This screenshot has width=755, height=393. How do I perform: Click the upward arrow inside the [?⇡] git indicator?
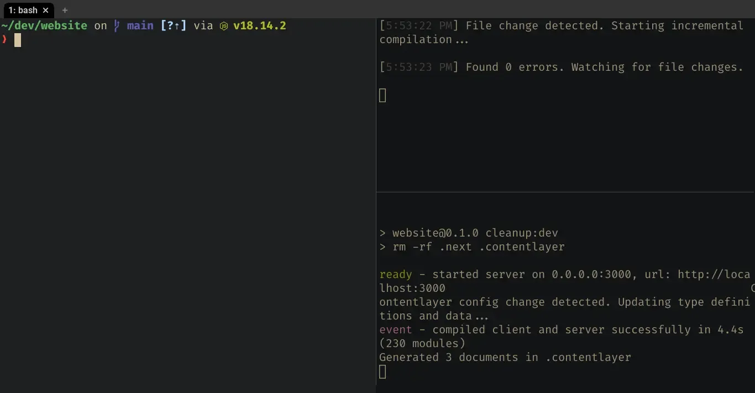(178, 25)
